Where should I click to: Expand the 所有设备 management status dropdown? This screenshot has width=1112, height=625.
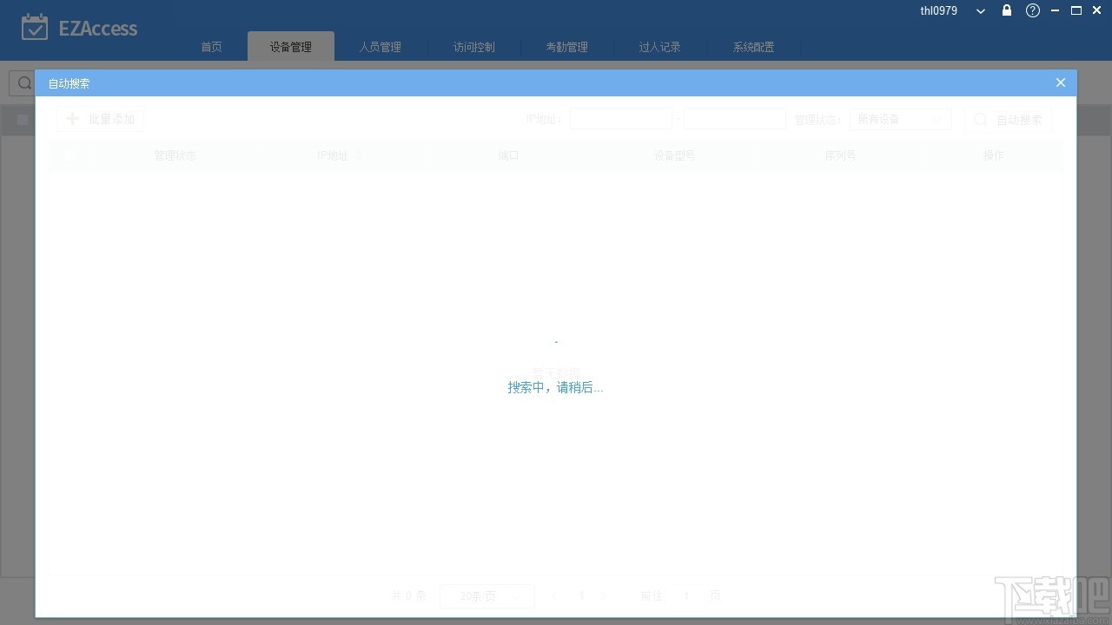pyautogui.click(x=899, y=119)
